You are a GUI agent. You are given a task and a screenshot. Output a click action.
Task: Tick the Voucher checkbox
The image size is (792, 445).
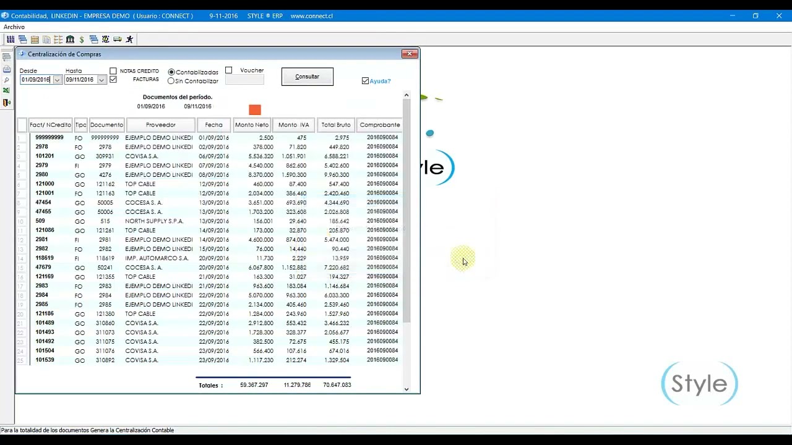pos(229,70)
